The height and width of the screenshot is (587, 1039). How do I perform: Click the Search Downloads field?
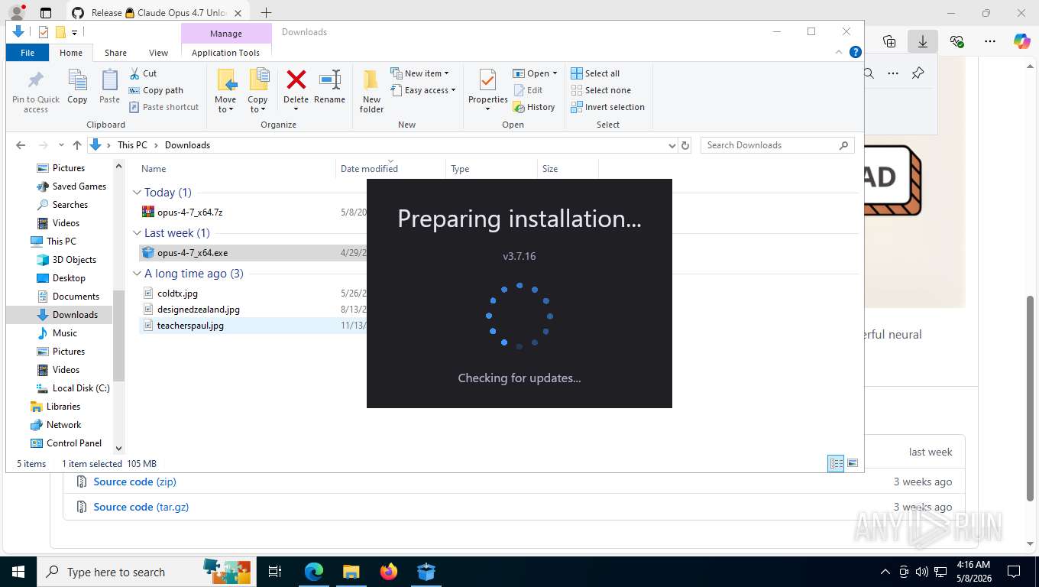pyautogui.click(x=777, y=145)
